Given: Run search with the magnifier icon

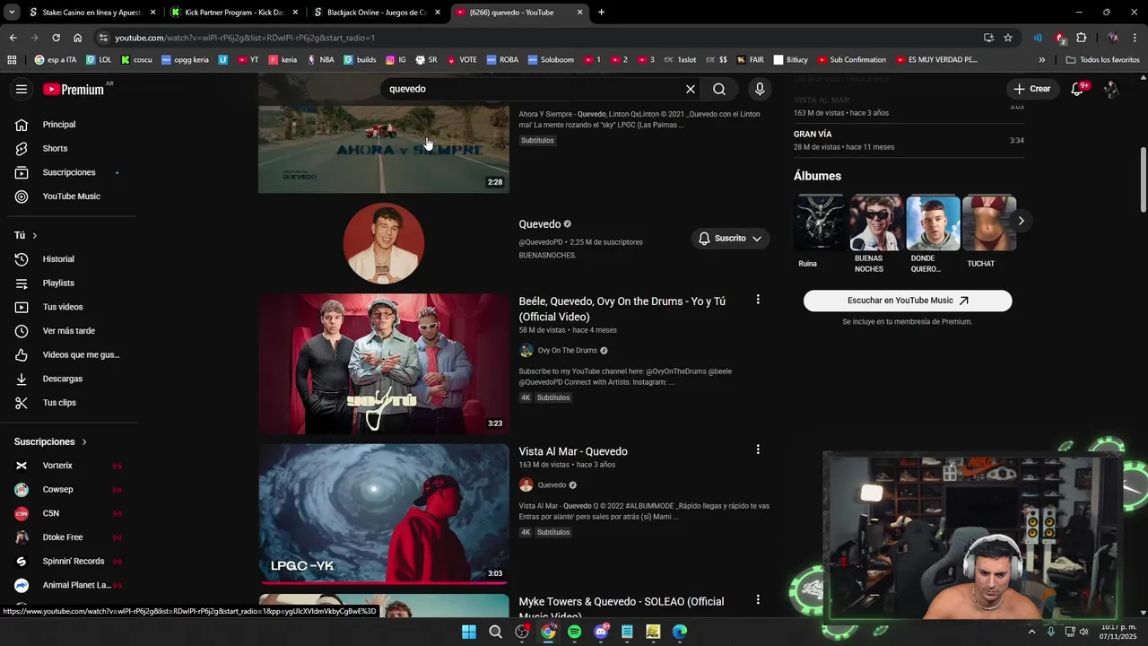Looking at the screenshot, I should pos(719,89).
